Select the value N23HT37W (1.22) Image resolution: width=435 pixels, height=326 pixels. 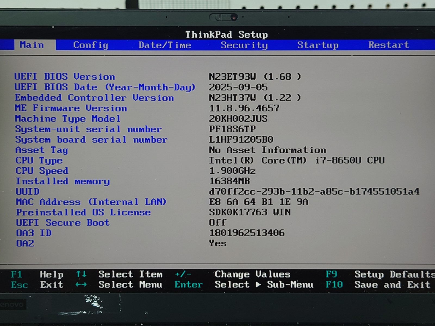[255, 98]
